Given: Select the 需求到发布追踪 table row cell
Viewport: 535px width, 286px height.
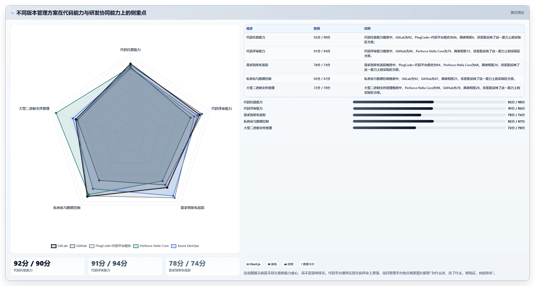Looking at the screenshot, I should (257, 65).
